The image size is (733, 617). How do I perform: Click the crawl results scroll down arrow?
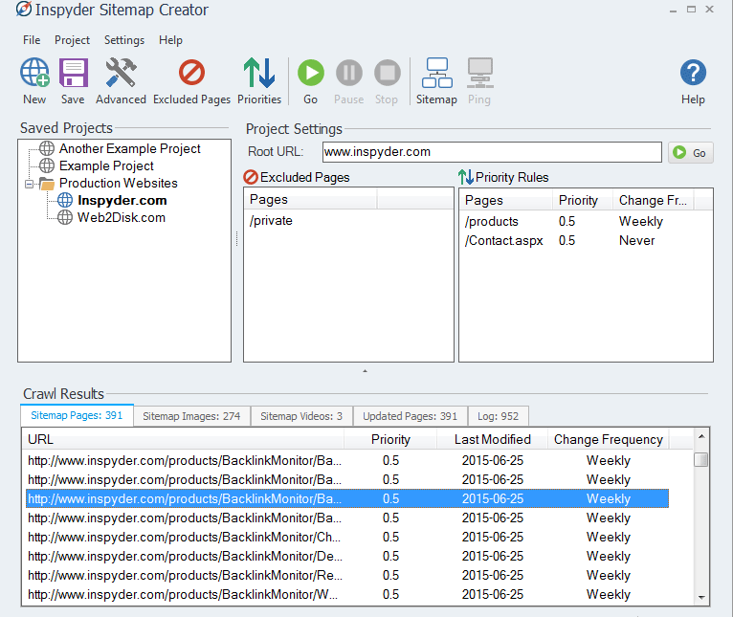701,596
